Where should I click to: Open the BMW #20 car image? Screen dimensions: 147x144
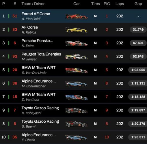tap(77, 70)
